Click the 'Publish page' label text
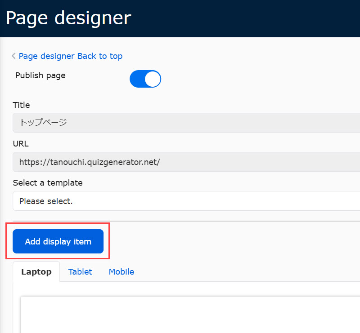This screenshot has width=360, height=333. click(x=40, y=75)
